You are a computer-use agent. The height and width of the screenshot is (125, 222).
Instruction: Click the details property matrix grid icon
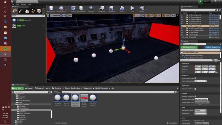tap(216, 60)
